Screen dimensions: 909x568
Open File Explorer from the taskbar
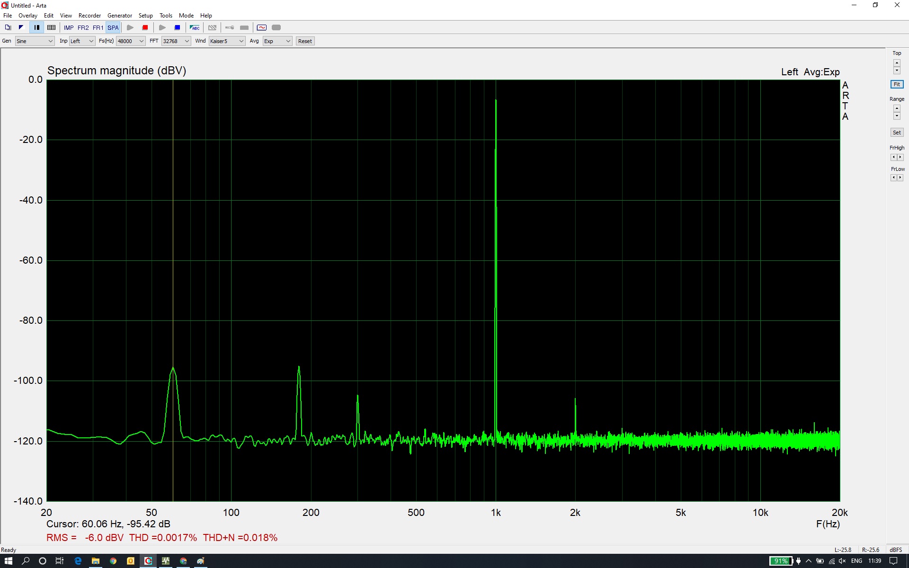tap(96, 561)
